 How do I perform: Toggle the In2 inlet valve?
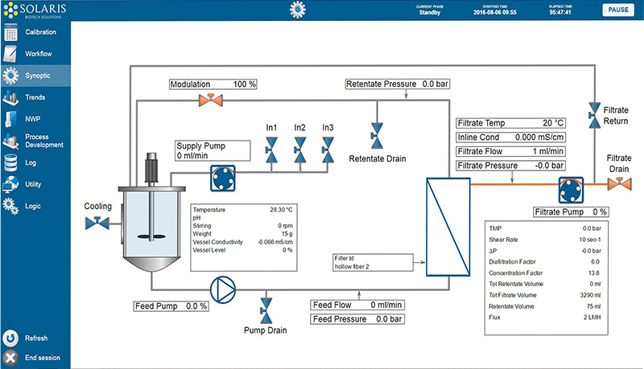point(299,150)
